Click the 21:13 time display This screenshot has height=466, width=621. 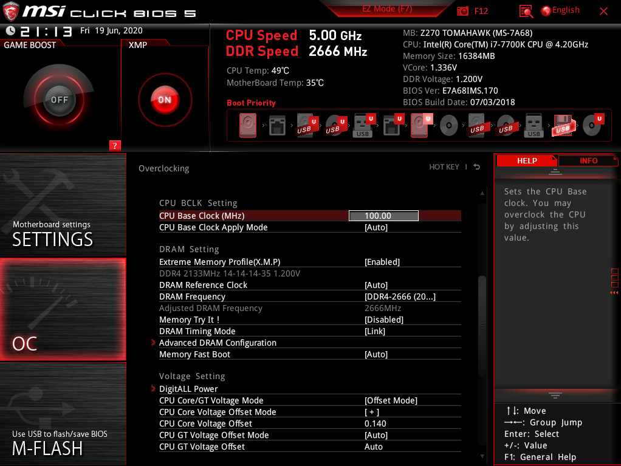[x=46, y=31]
